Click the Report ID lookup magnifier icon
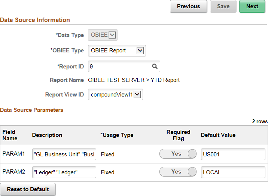268x196 pixels. 155,66
